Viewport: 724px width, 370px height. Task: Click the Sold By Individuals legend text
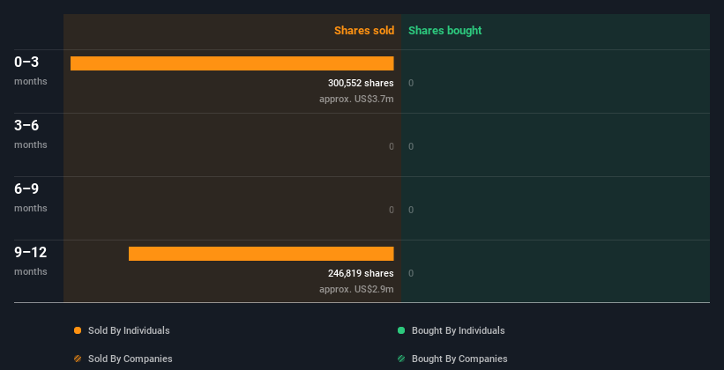[129, 330]
